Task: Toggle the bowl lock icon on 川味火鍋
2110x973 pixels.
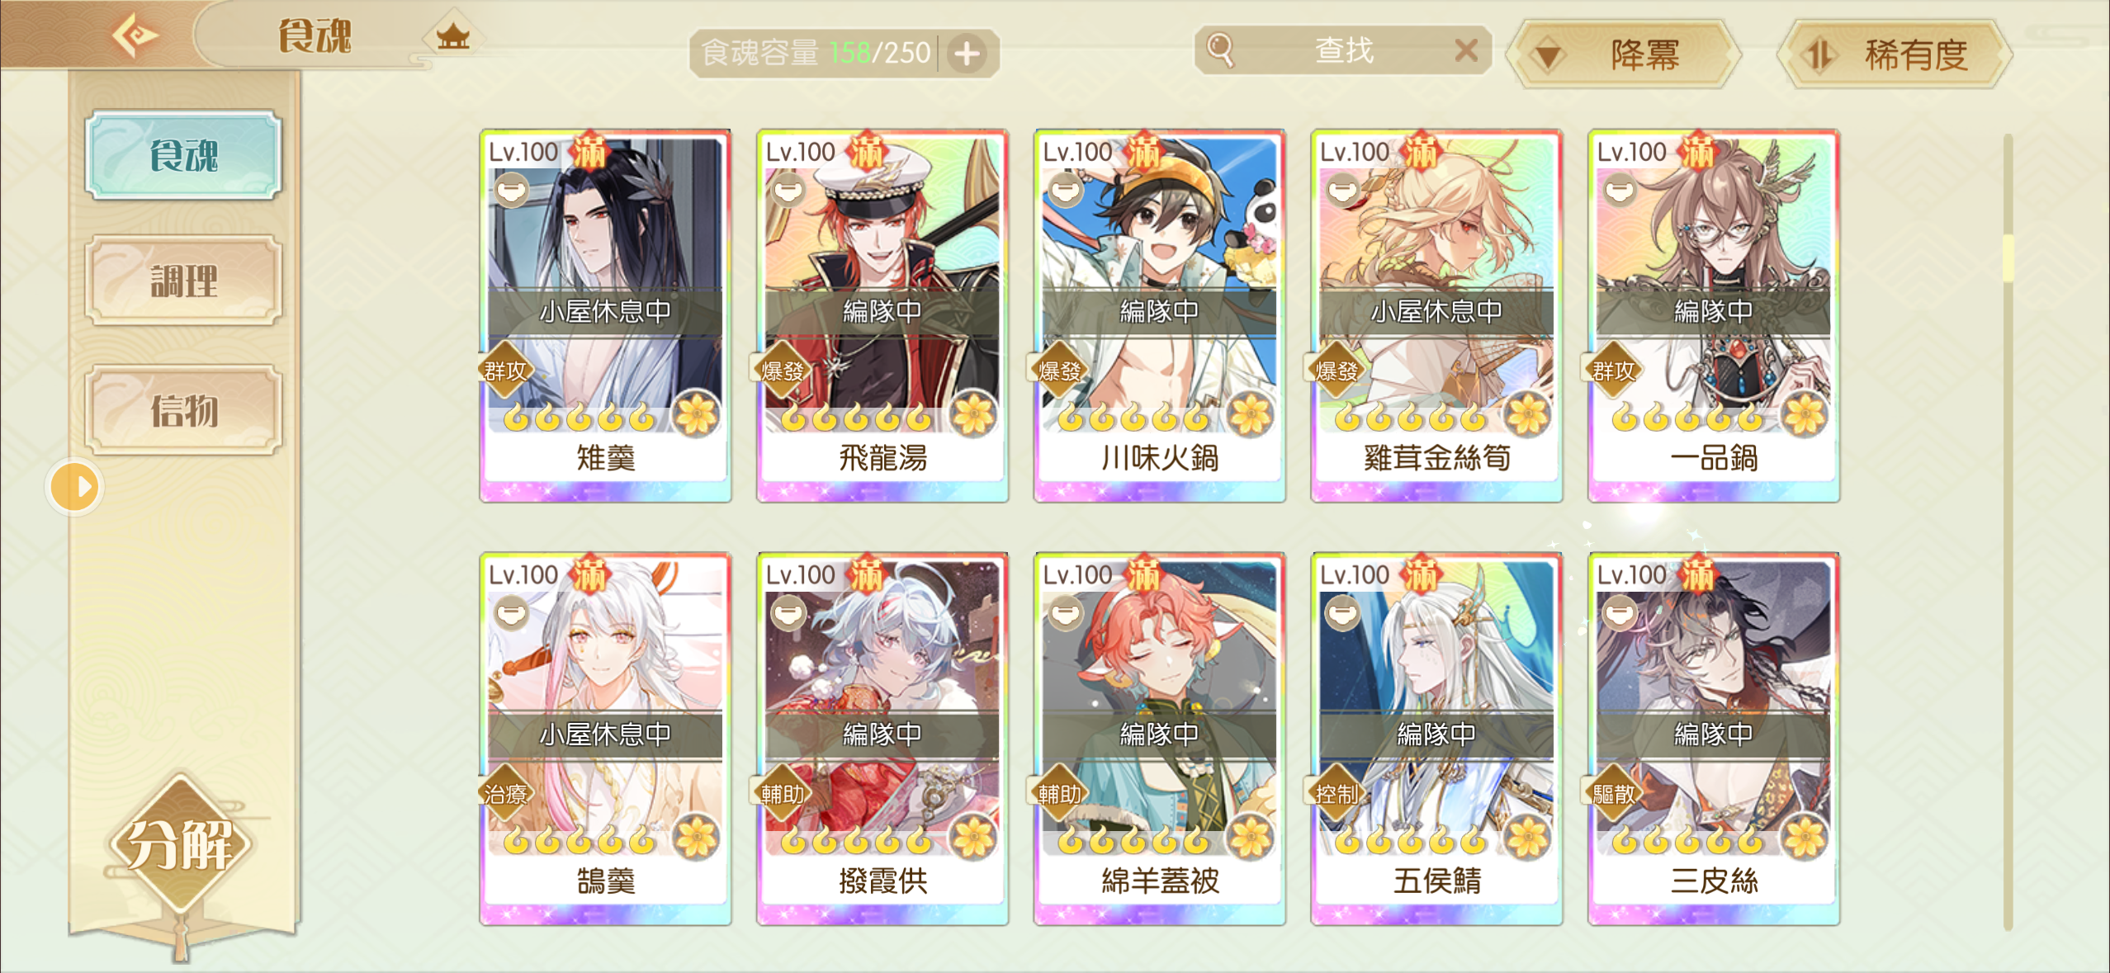Action: click(x=1066, y=191)
